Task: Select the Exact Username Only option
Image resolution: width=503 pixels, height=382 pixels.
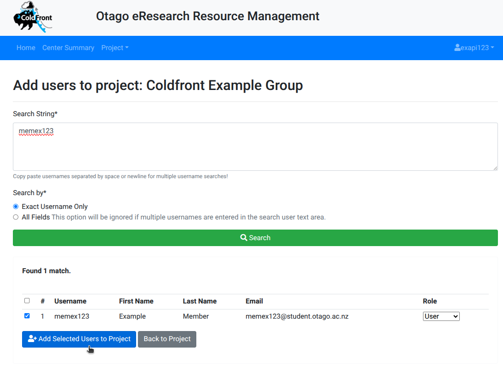Action: pos(16,207)
